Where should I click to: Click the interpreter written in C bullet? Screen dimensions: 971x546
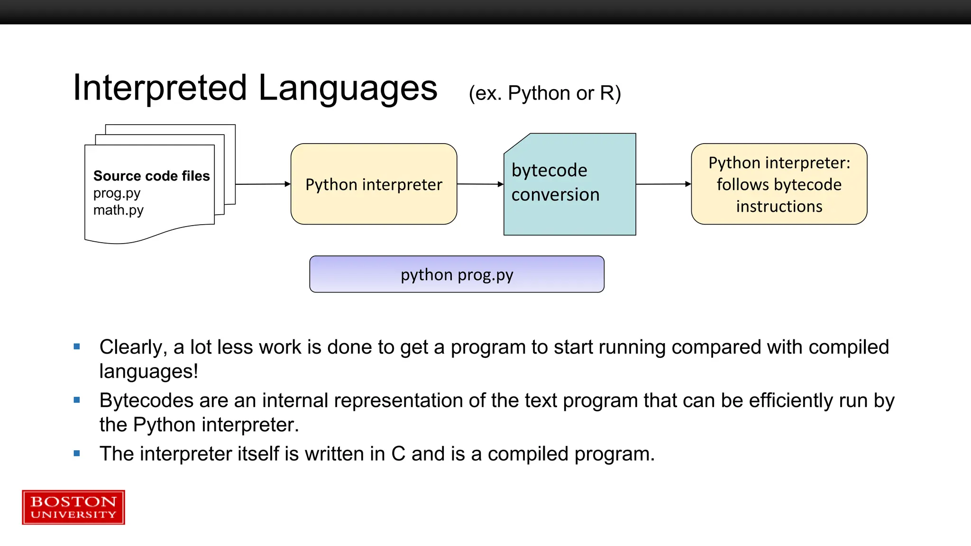click(377, 454)
